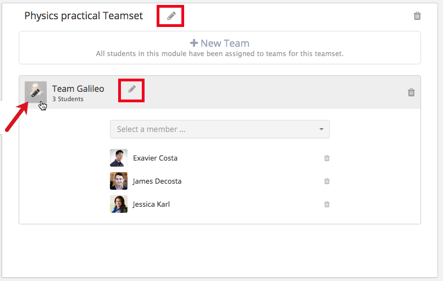Click James Decosta's profile photo

pos(119,181)
